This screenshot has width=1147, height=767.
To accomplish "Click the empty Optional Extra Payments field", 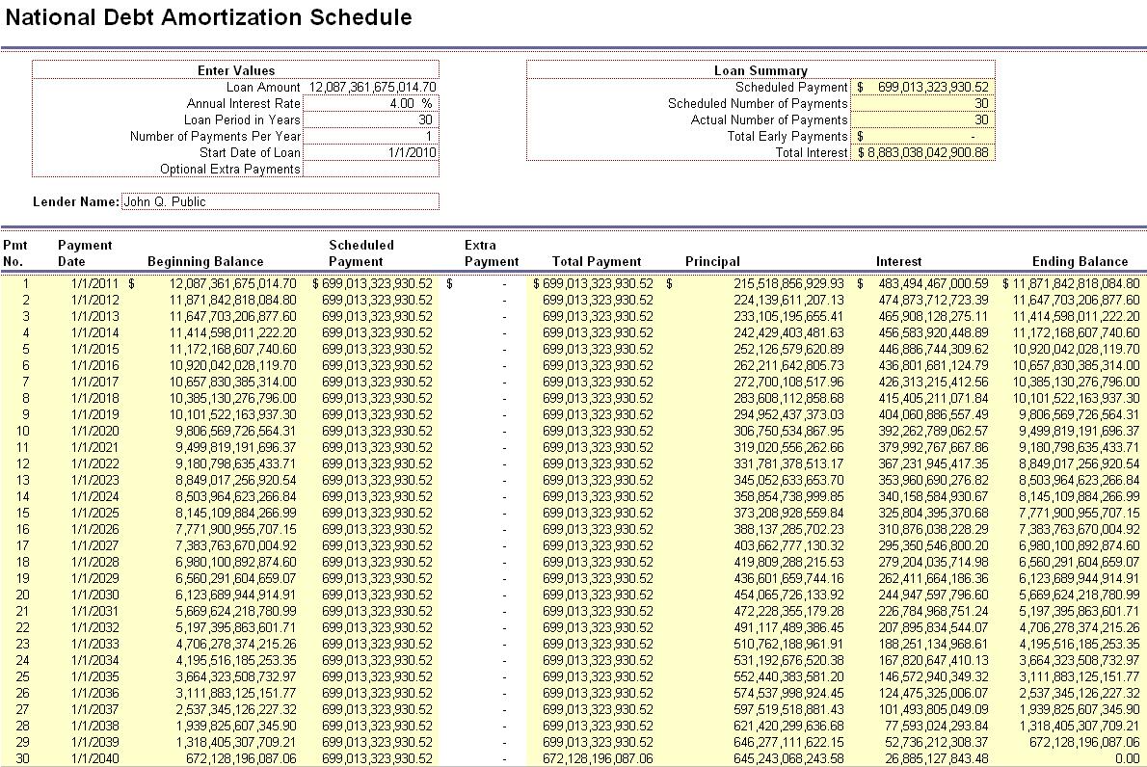I will (x=371, y=169).
